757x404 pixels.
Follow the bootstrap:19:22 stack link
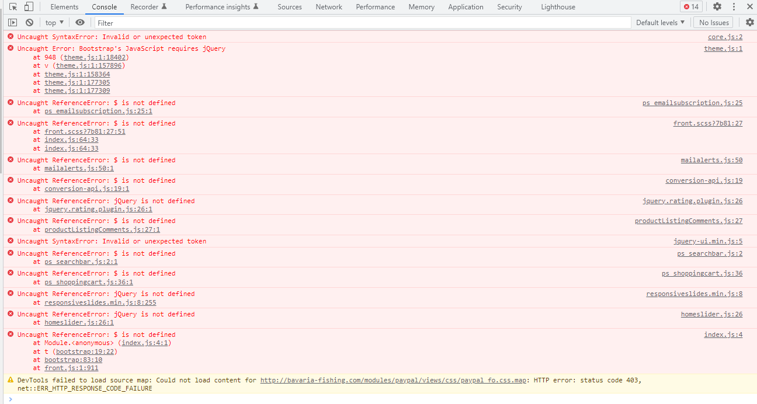click(86, 351)
